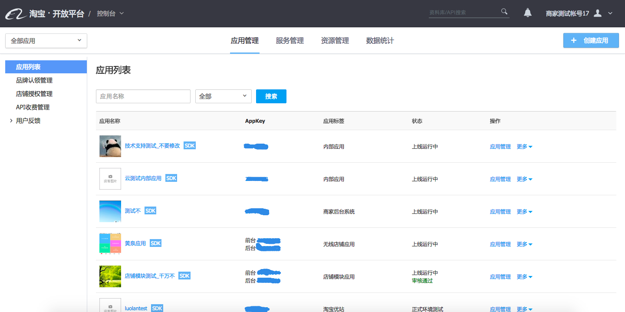
Task: Click SDK badge for 测试不
Action: coord(150,211)
